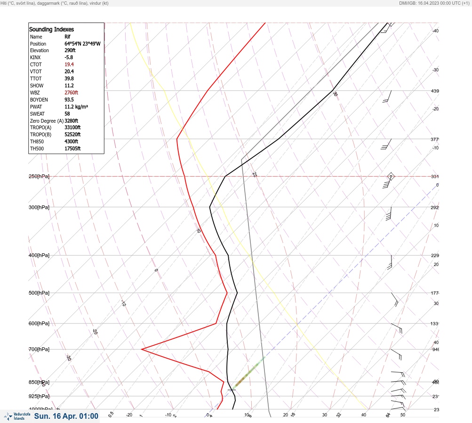Select the BOYDEN value 93.5
This screenshot has height=423, width=472.
point(69,100)
